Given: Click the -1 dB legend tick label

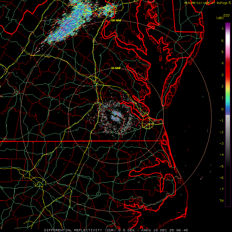Looking at the screenshot, I should coord(221,121).
